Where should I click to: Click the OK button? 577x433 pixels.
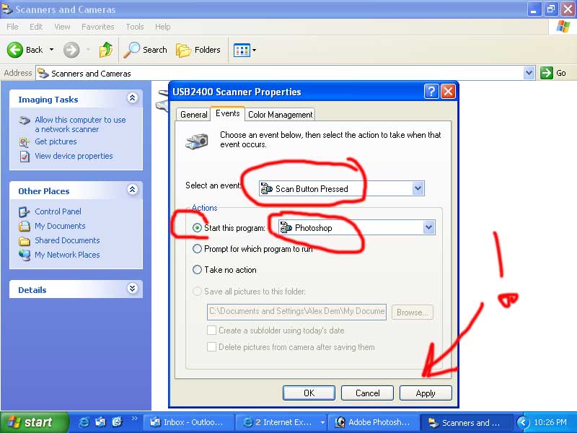point(309,393)
